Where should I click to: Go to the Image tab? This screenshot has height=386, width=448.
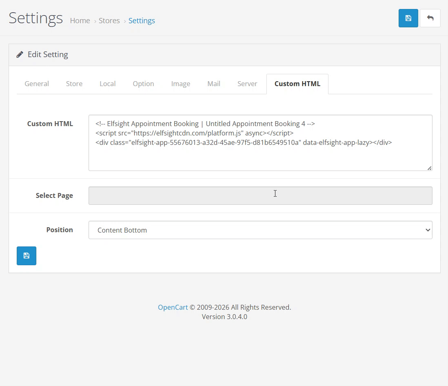pyautogui.click(x=181, y=84)
